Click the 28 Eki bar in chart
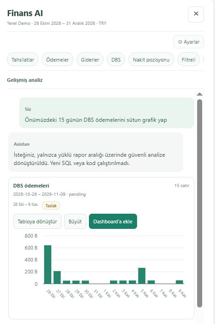 coord(66,282)
